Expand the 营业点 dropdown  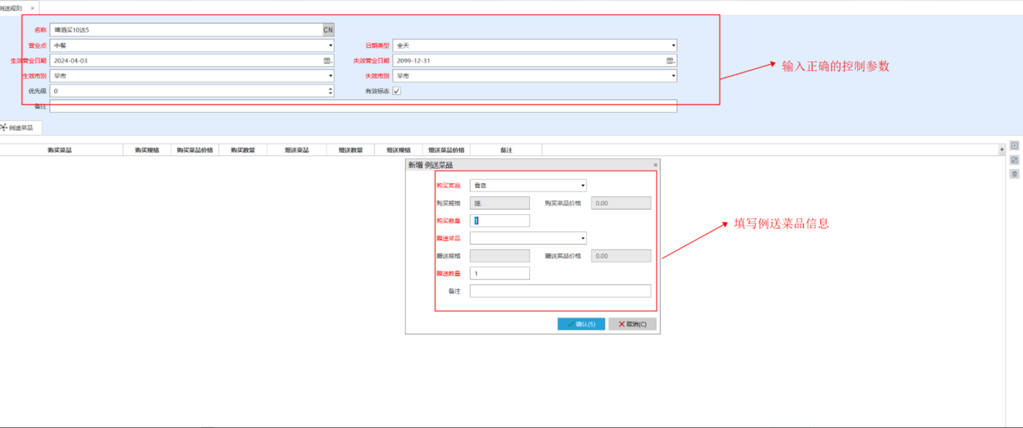[330, 45]
